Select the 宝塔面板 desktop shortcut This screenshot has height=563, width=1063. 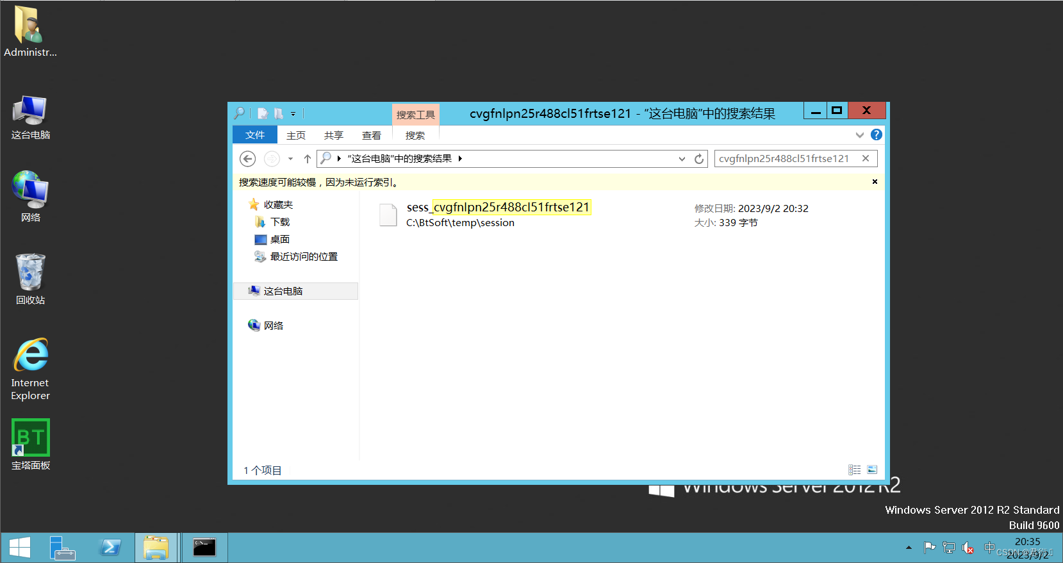tap(30, 445)
